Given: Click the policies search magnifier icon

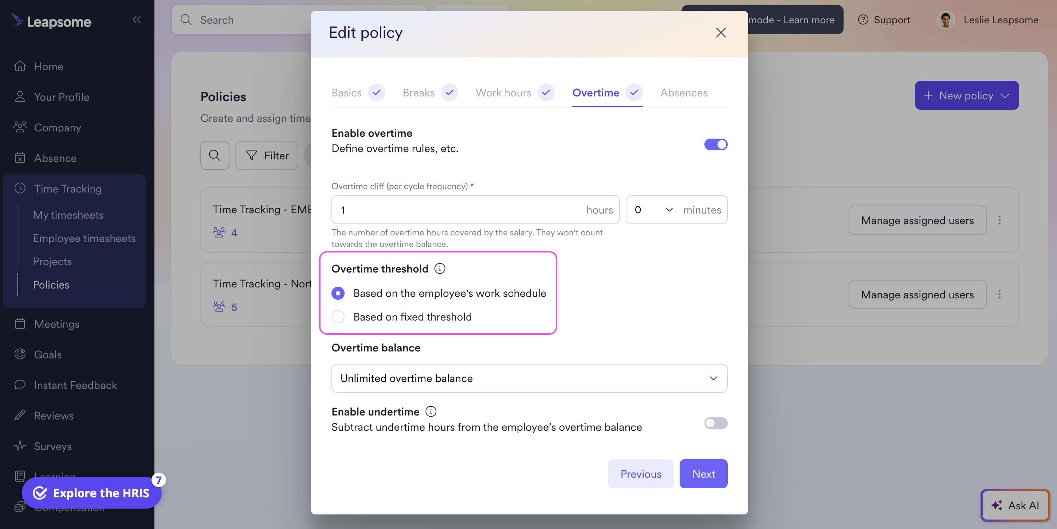Looking at the screenshot, I should 215,155.
